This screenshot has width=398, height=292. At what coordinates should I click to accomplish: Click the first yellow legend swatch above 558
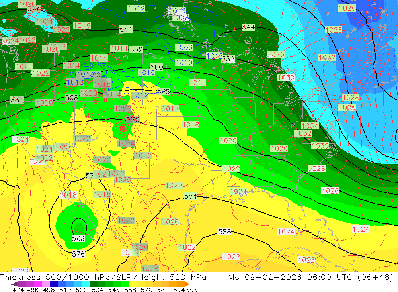[133, 284]
